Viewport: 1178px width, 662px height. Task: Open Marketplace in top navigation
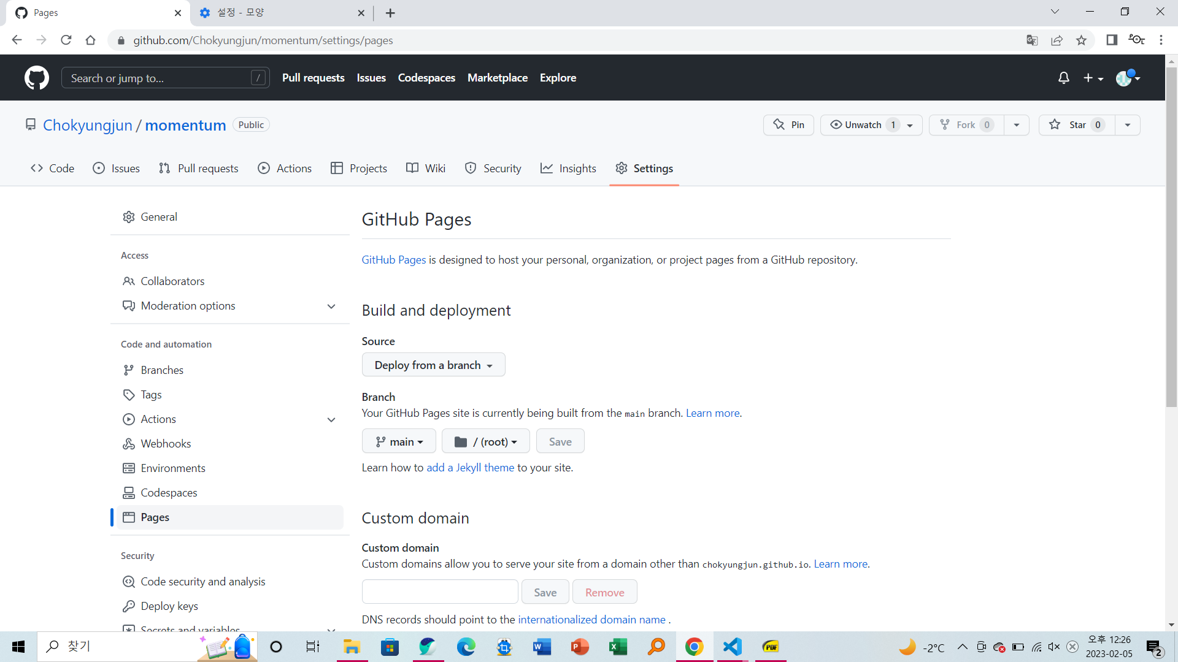click(498, 78)
